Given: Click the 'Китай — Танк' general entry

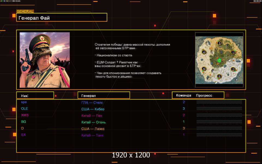Looking at the screenshot, I should (93, 135).
